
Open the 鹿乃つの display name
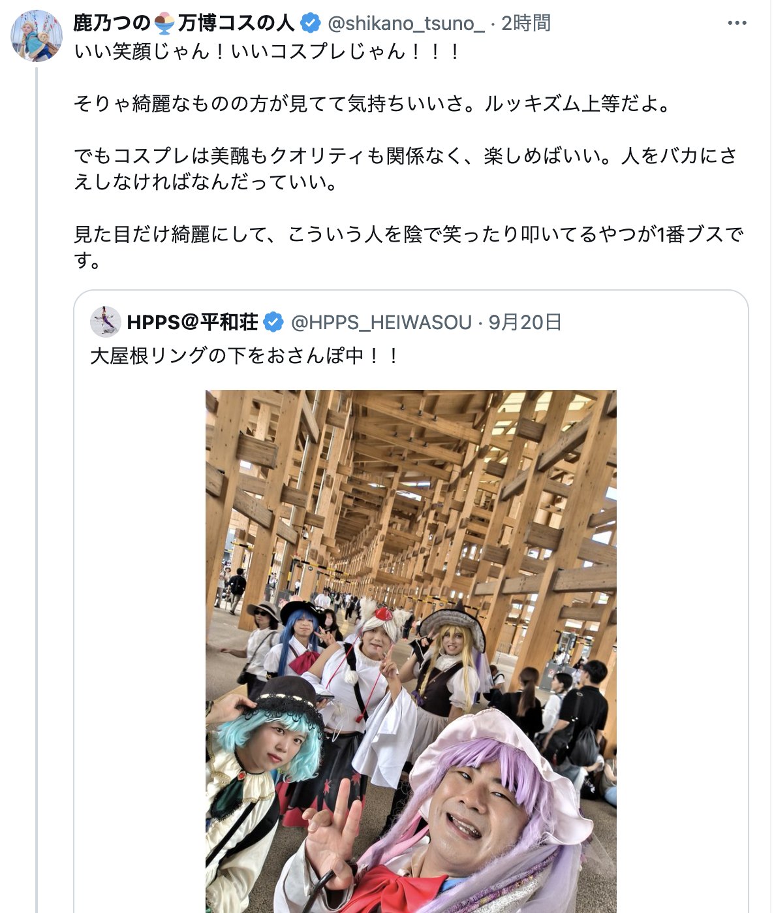click(x=183, y=24)
